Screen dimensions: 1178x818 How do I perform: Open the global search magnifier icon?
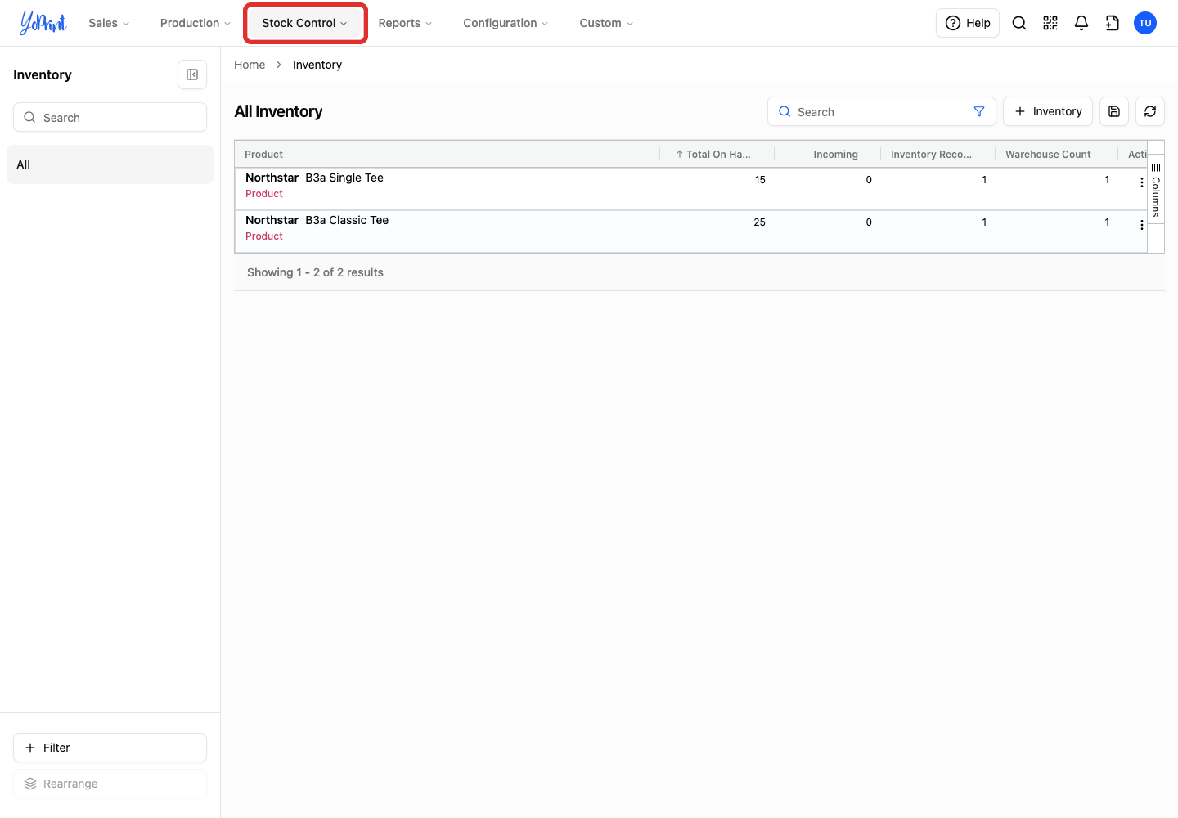click(x=1019, y=23)
